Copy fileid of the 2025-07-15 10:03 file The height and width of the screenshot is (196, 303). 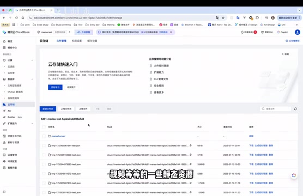pyautogui.click(x=191, y=164)
